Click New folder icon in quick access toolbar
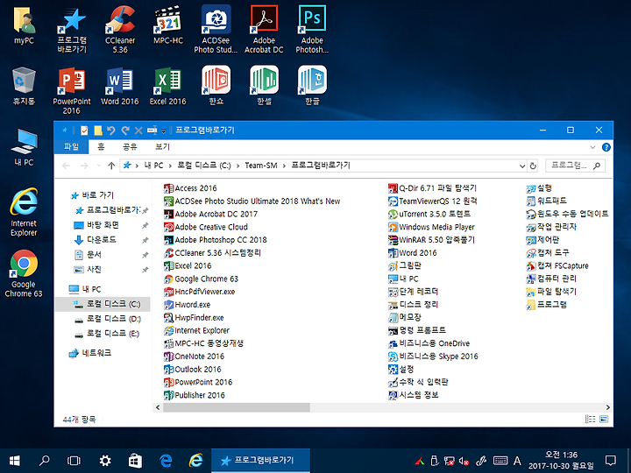This screenshot has width=631, height=473. pos(98,131)
